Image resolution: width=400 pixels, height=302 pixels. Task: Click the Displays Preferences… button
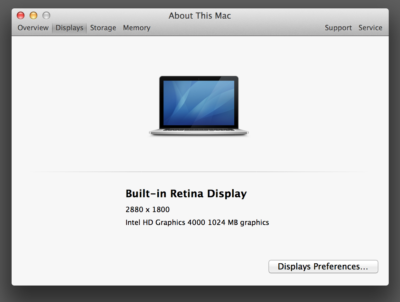click(323, 267)
